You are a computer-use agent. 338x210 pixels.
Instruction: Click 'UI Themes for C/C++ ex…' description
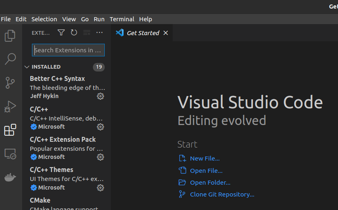pyautogui.click(x=67, y=179)
